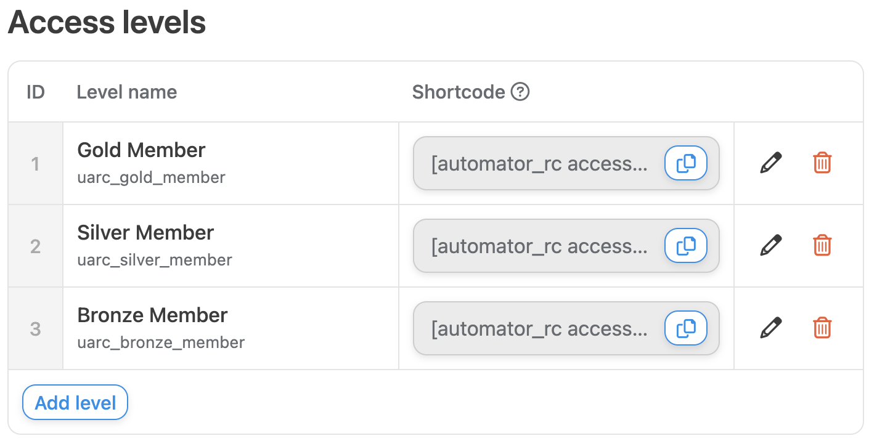Copy the Silver Member shortcode
Screen dimensions: 869x441
[685, 246]
